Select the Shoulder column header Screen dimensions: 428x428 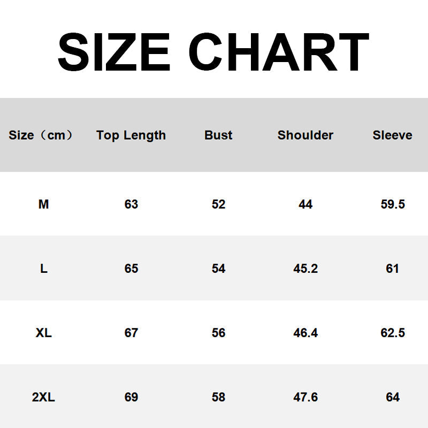[x=305, y=135]
